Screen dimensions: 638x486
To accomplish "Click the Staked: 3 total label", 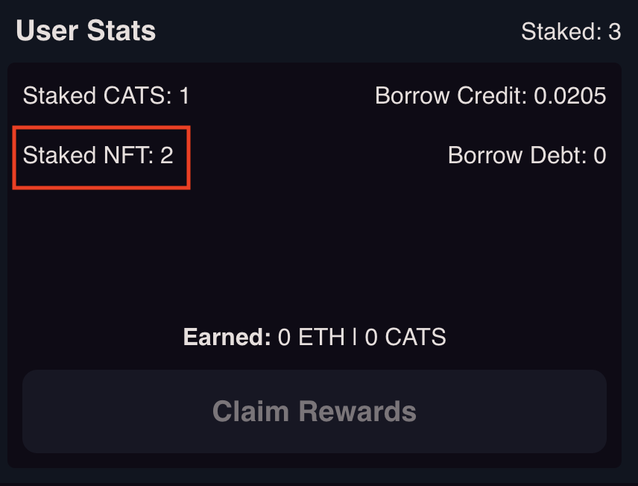I will pos(570,32).
